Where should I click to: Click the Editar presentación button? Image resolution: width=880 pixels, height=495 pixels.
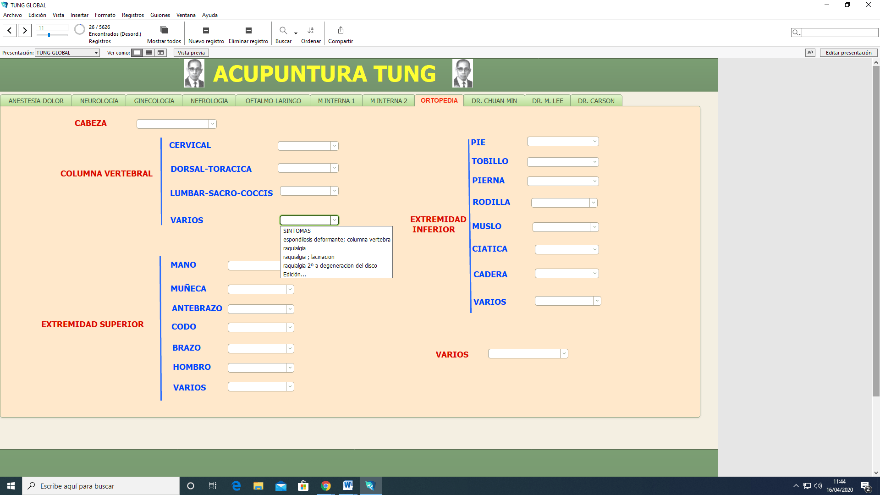tap(848, 53)
